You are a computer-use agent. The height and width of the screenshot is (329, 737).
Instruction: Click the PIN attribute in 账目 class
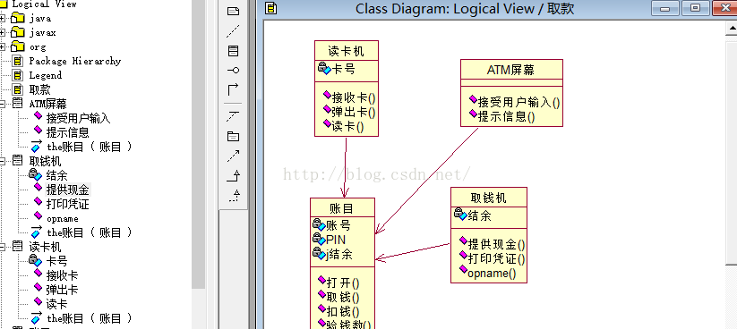336,240
